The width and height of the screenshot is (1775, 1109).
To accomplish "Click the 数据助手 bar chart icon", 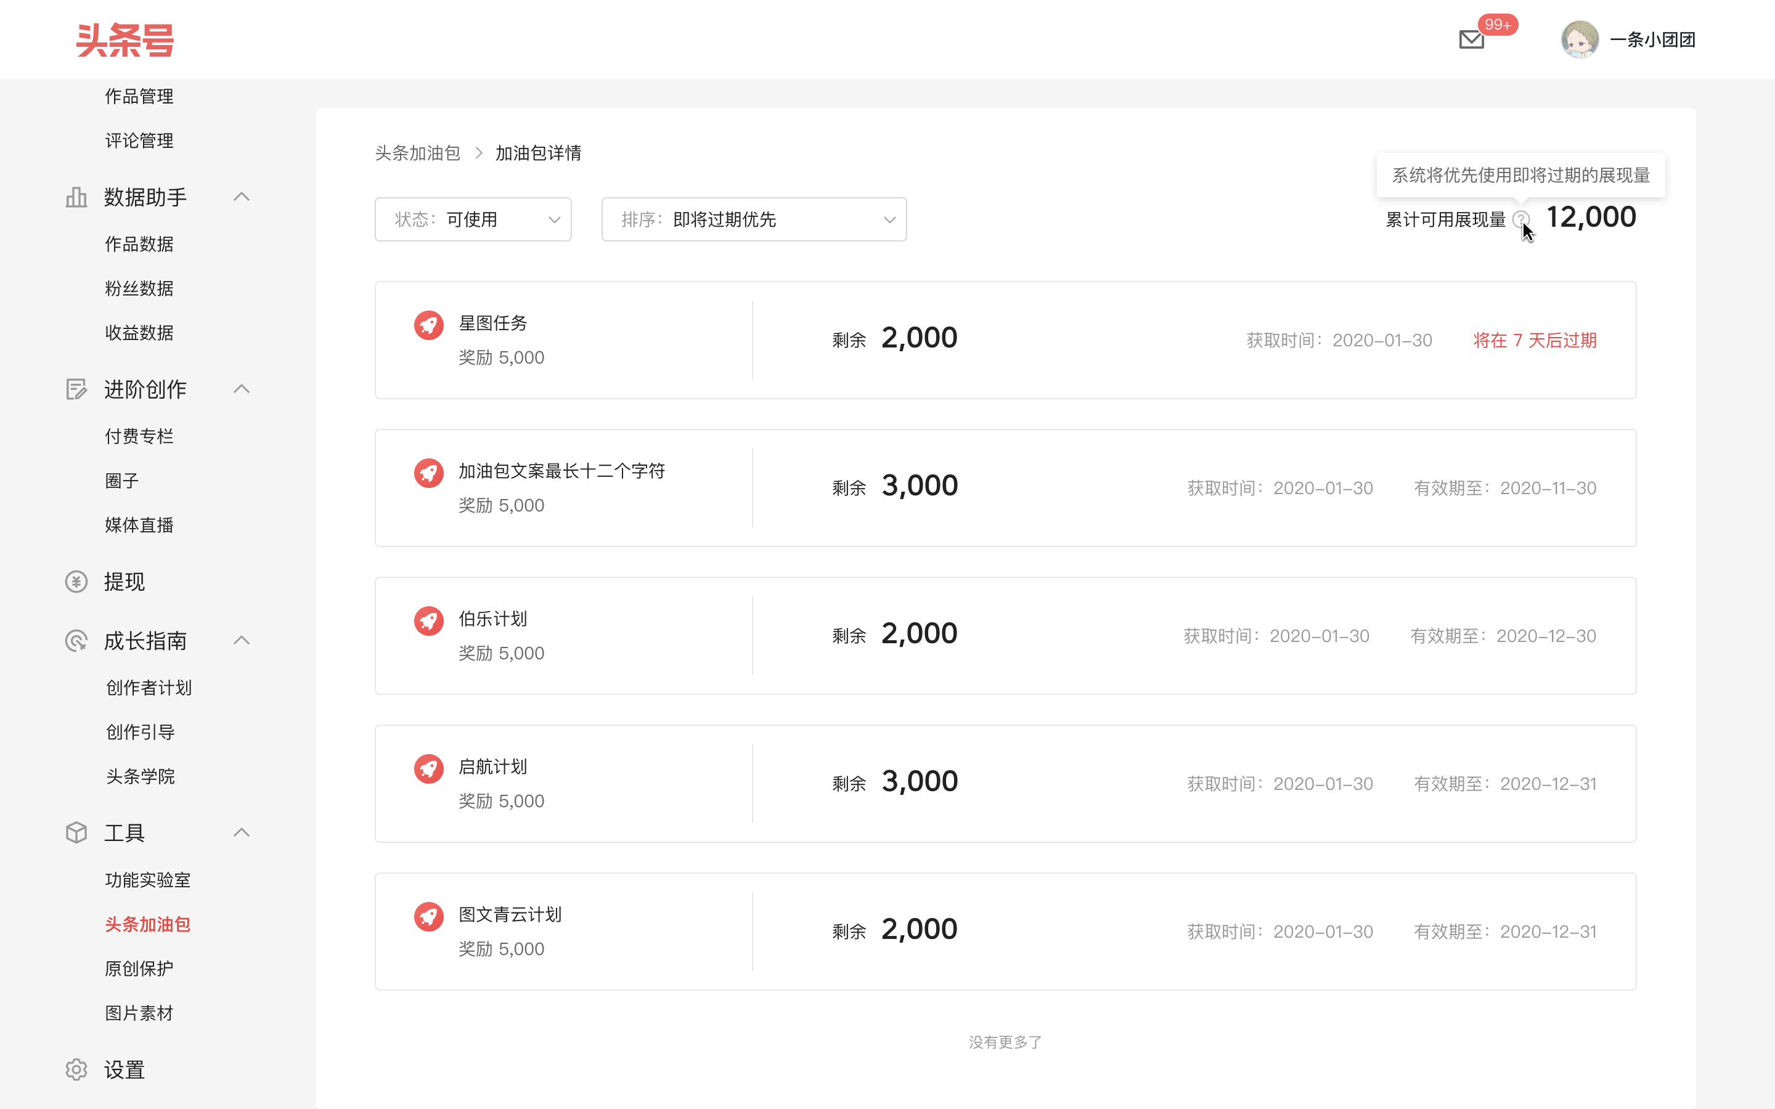I will tap(76, 197).
